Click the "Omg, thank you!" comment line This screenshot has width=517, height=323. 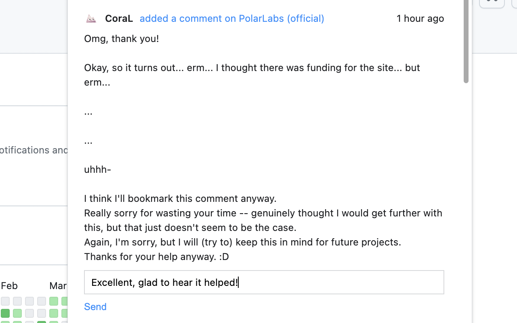(x=122, y=39)
